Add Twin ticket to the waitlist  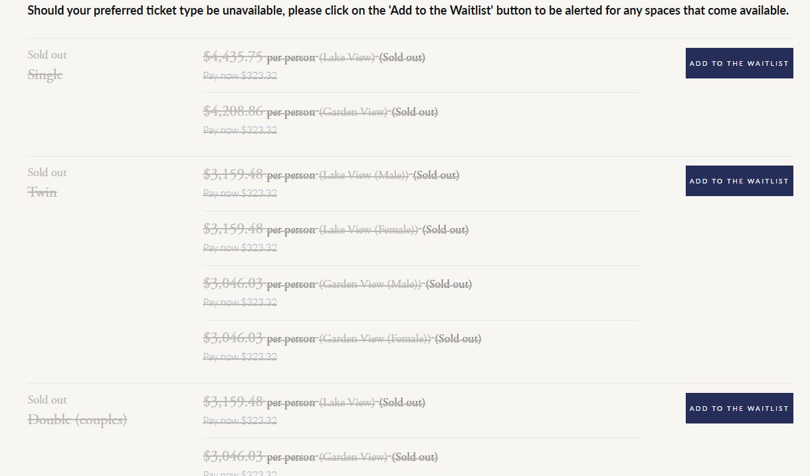739,181
